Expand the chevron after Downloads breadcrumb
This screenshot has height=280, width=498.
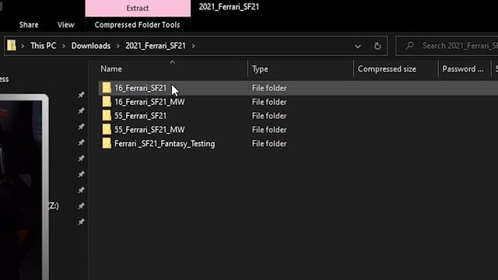(117, 46)
